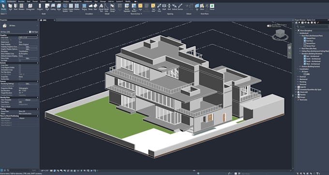Close the {3D} view tab

click(x=55, y=20)
